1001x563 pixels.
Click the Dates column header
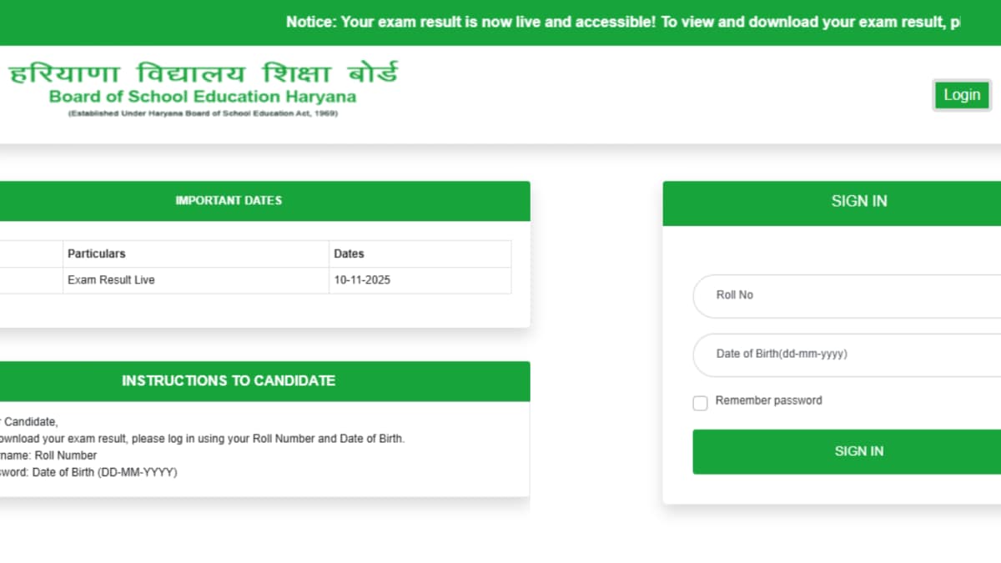(349, 253)
